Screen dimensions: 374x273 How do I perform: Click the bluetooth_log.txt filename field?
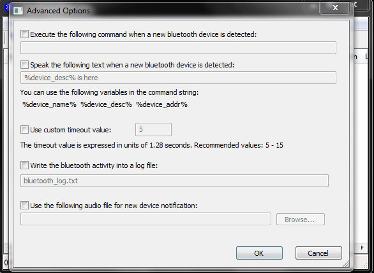pyautogui.click(x=174, y=181)
